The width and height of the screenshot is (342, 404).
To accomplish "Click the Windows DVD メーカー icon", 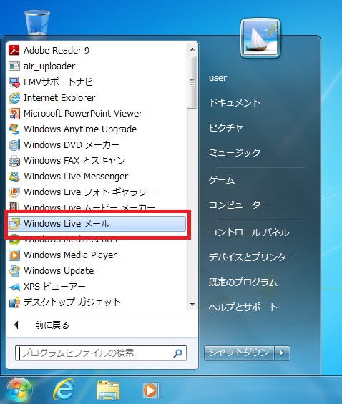I will tap(14, 145).
